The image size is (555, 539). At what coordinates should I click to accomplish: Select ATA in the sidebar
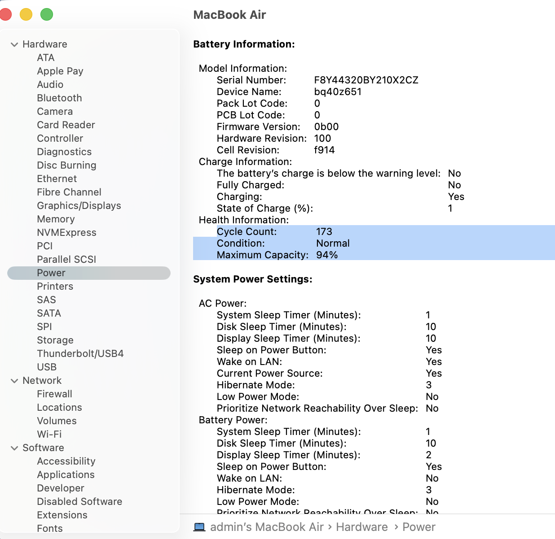click(x=46, y=58)
